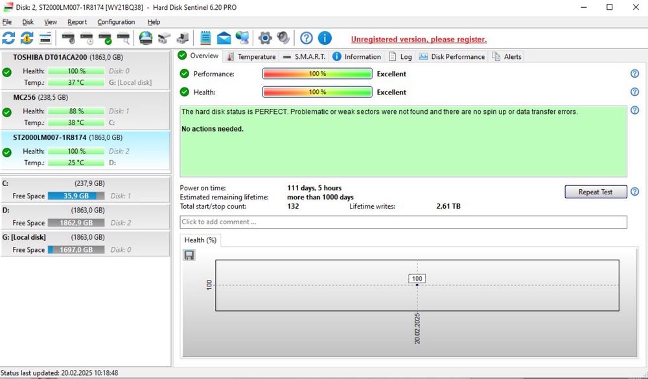Switch to the Disk Performance tab
This screenshot has height=379, width=648.
[x=452, y=56]
